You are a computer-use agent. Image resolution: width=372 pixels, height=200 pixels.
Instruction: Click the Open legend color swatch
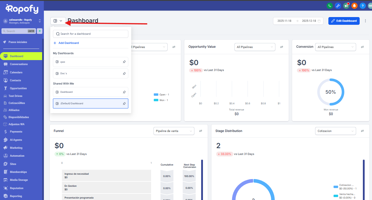[156, 95]
